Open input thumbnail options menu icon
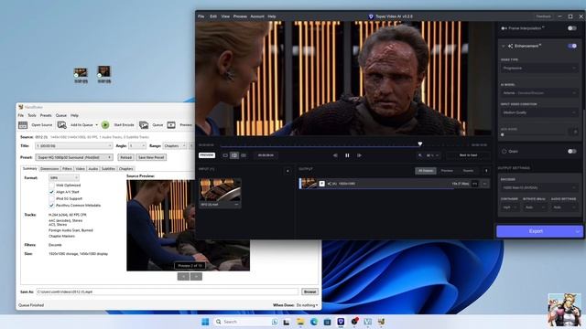586x329 pixels. [236, 205]
